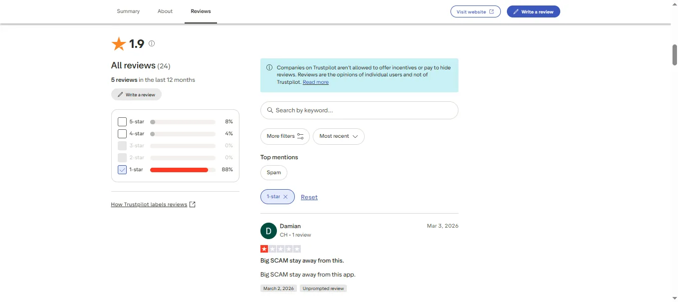
Task: Select the Spam top mention chip
Action: tap(274, 173)
